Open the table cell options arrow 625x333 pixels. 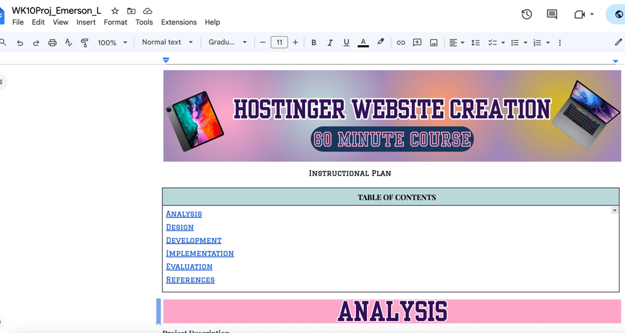click(615, 210)
